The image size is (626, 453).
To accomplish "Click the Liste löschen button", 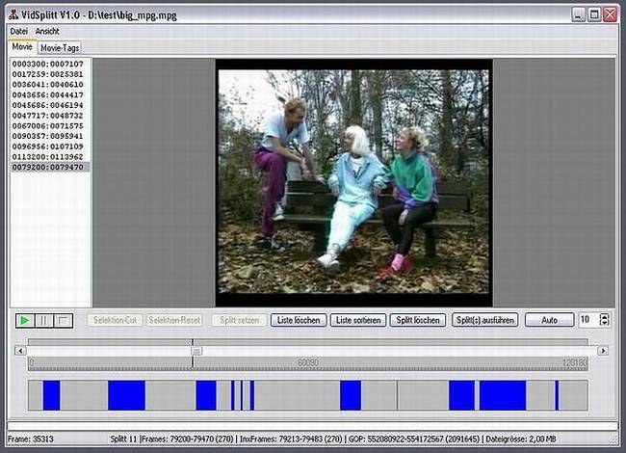I will 299,320.
